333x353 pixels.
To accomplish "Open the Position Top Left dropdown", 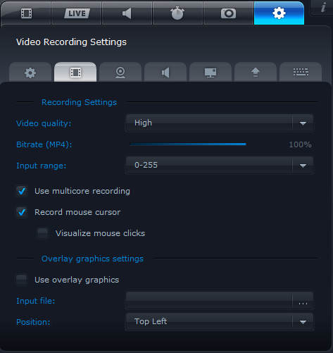I will point(220,321).
